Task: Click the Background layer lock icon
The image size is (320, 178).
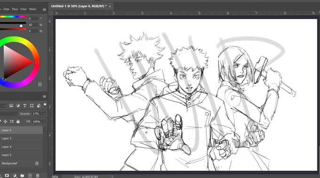Action: tap(37, 163)
